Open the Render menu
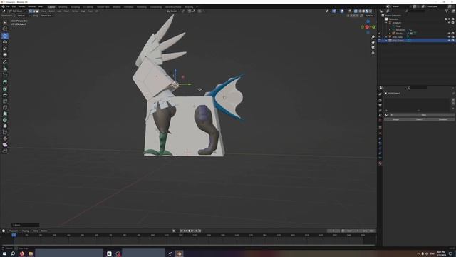This screenshot has width=456, height=257. click(x=22, y=6)
